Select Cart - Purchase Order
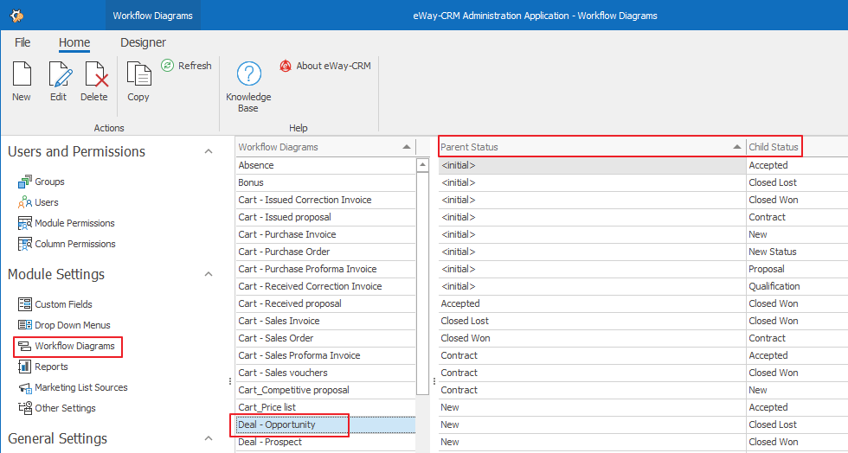This screenshot has height=453, width=848. click(325, 252)
